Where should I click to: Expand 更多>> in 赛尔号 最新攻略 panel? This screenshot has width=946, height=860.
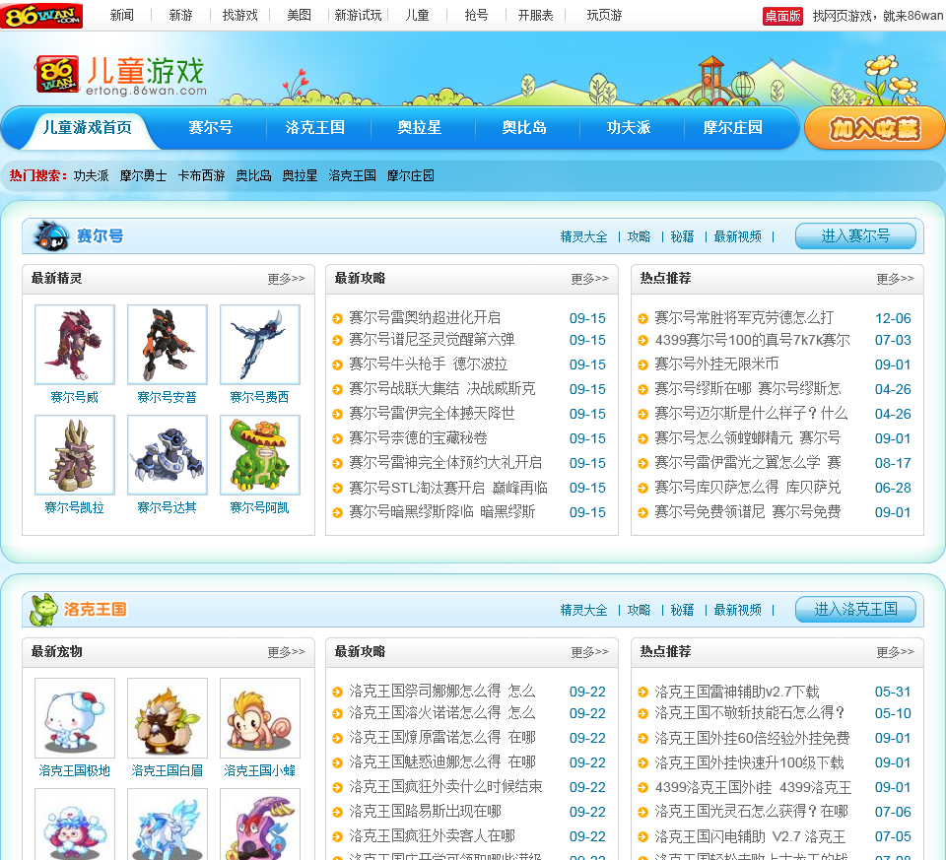(590, 279)
